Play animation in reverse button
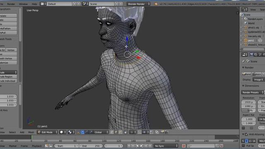Viewport: 265px width, 149px height. click(137, 146)
